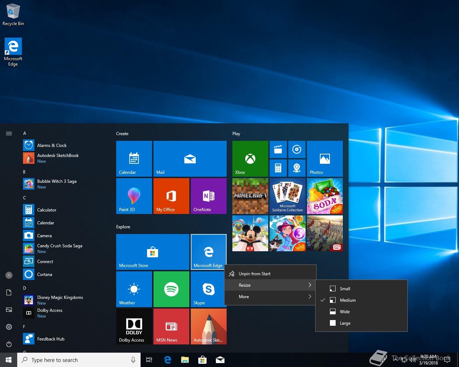The width and height of the screenshot is (459, 367).
Task: Launch the Minecraft tile
Action: [x=250, y=196]
